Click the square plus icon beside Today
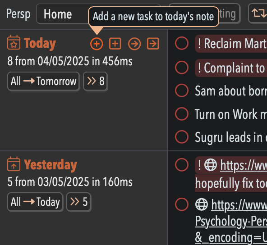The height and width of the screenshot is (245, 267). tap(115, 44)
